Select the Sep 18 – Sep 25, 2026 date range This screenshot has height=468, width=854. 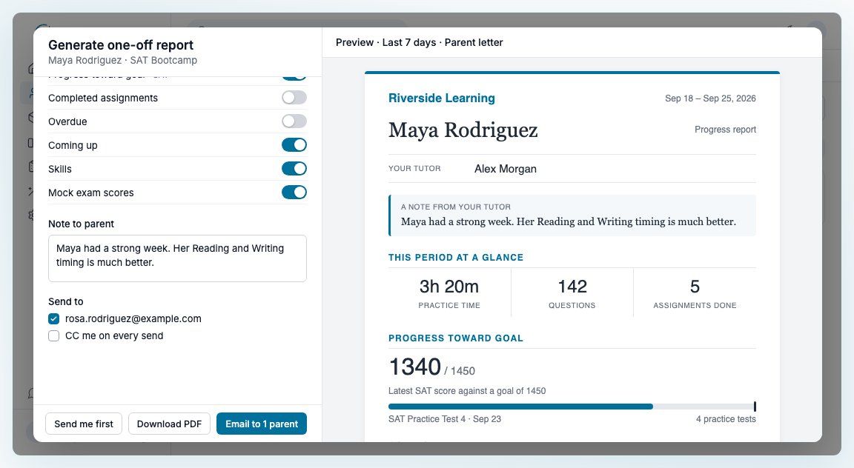(x=710, y=98)
